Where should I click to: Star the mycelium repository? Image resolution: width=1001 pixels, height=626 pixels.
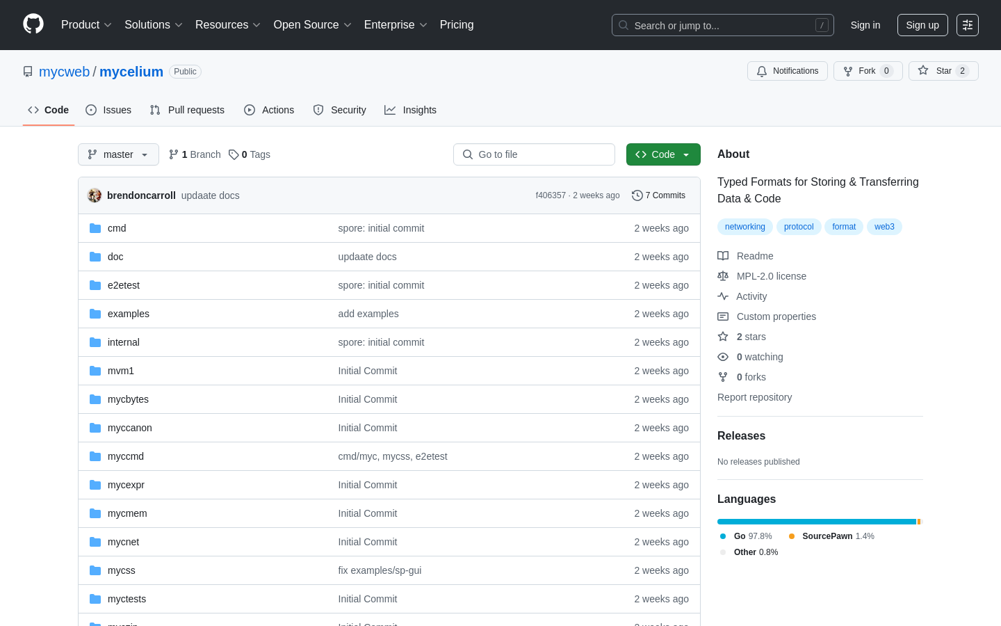(943, 71)
